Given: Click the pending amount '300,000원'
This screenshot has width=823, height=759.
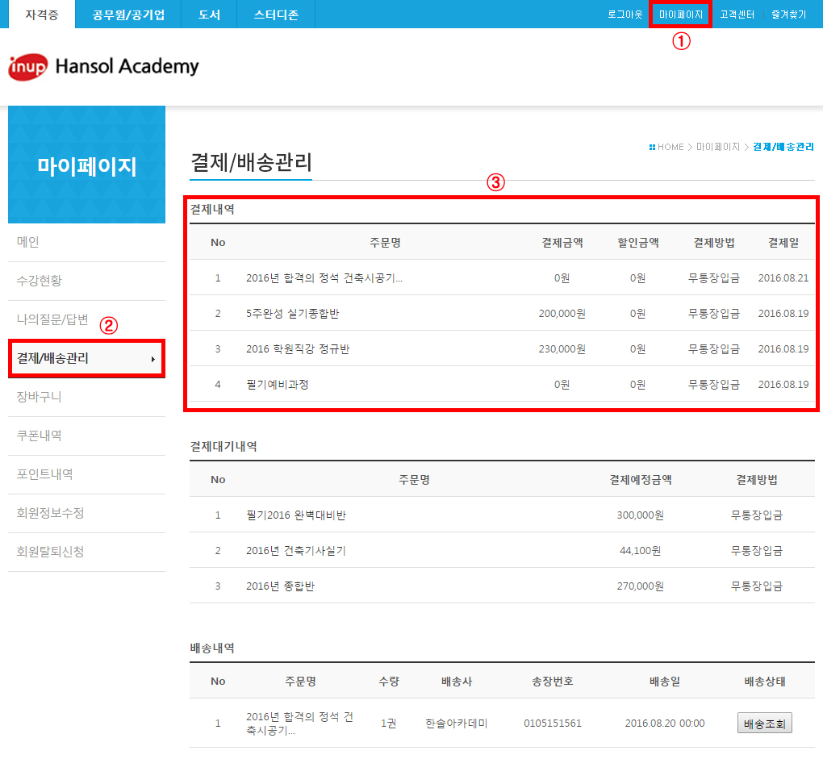Looking at the screenshot, I should point(640,515).
